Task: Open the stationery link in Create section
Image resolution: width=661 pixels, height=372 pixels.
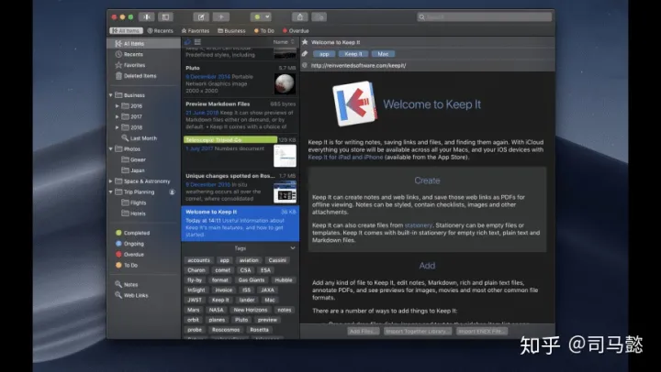Action: point(419,225)
